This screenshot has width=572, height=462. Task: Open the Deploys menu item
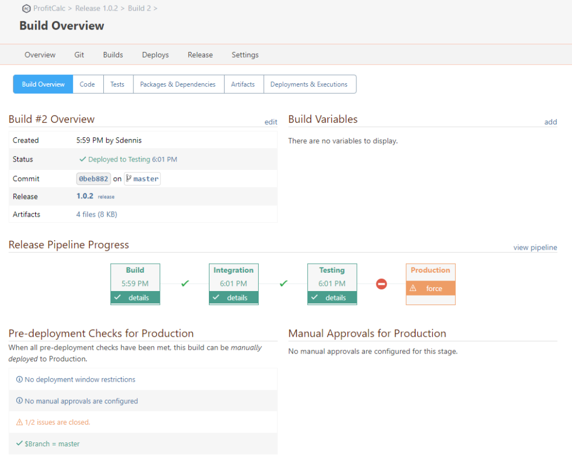155,55
